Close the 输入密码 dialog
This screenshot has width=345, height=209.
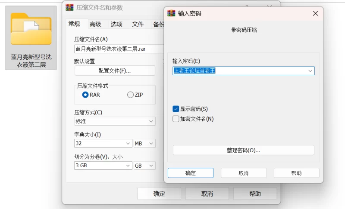tap(315, 13)
